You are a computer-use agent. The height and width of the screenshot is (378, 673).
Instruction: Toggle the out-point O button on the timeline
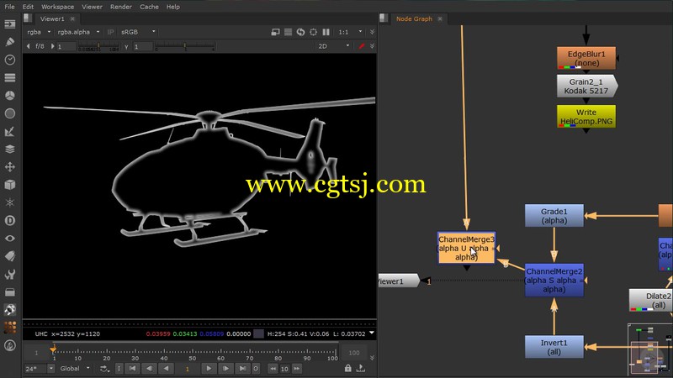pyautogui.click(x=256, y=369)
